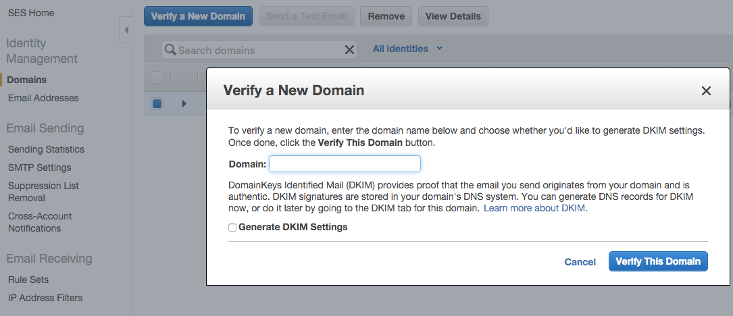Click the Verify This Domain button
The width and height of the screenshot is (733, 316).
(658, 261)
